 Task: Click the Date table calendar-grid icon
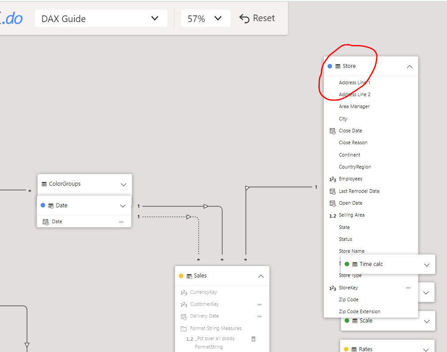[x=51, y=206]
